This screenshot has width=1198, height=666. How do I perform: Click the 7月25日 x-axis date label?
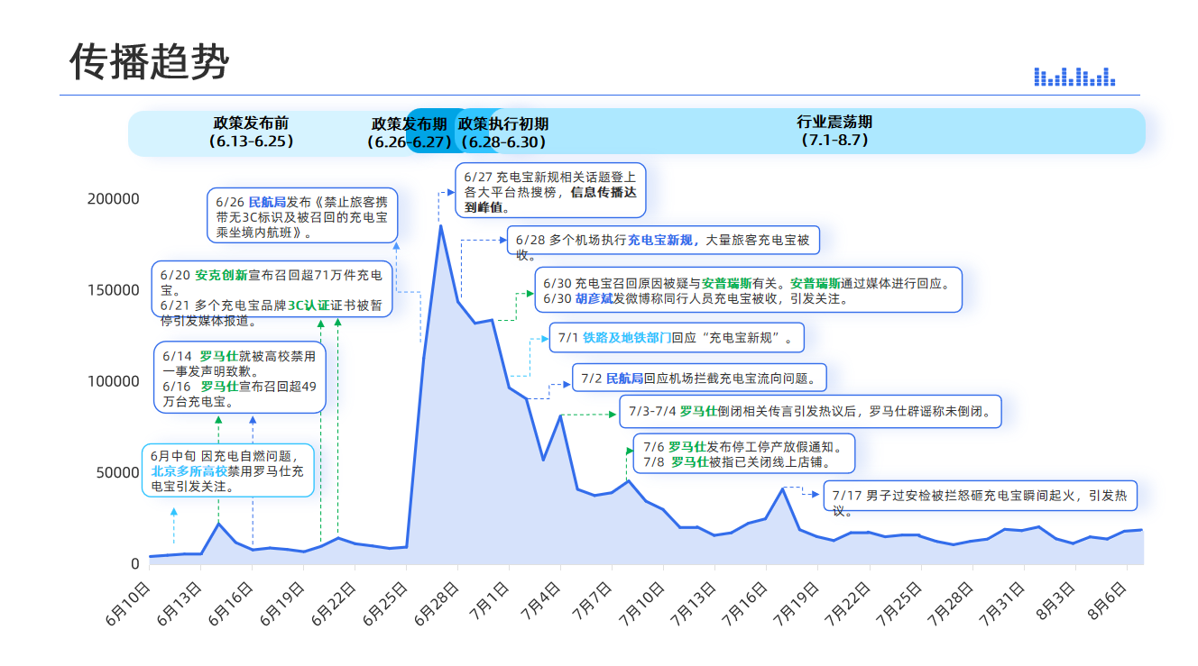[898, 604]
